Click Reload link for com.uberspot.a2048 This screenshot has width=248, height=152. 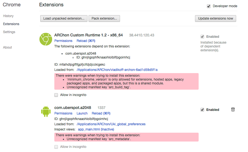pos(101,113)
